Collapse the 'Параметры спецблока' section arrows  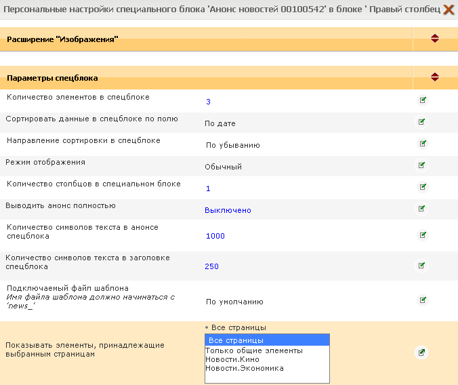(x=435, y=77)
